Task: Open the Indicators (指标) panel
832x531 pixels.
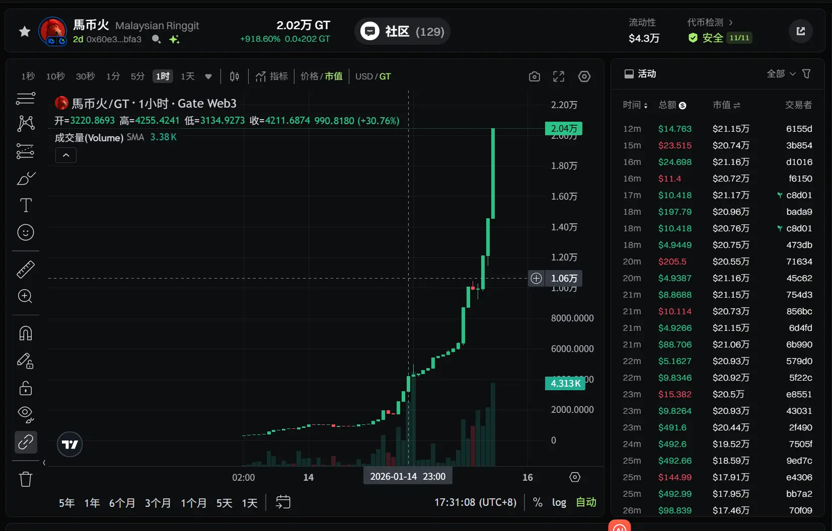Action: coord(272,76)
